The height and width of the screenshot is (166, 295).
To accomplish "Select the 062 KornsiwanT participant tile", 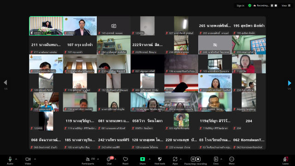I will coord(249,140).
